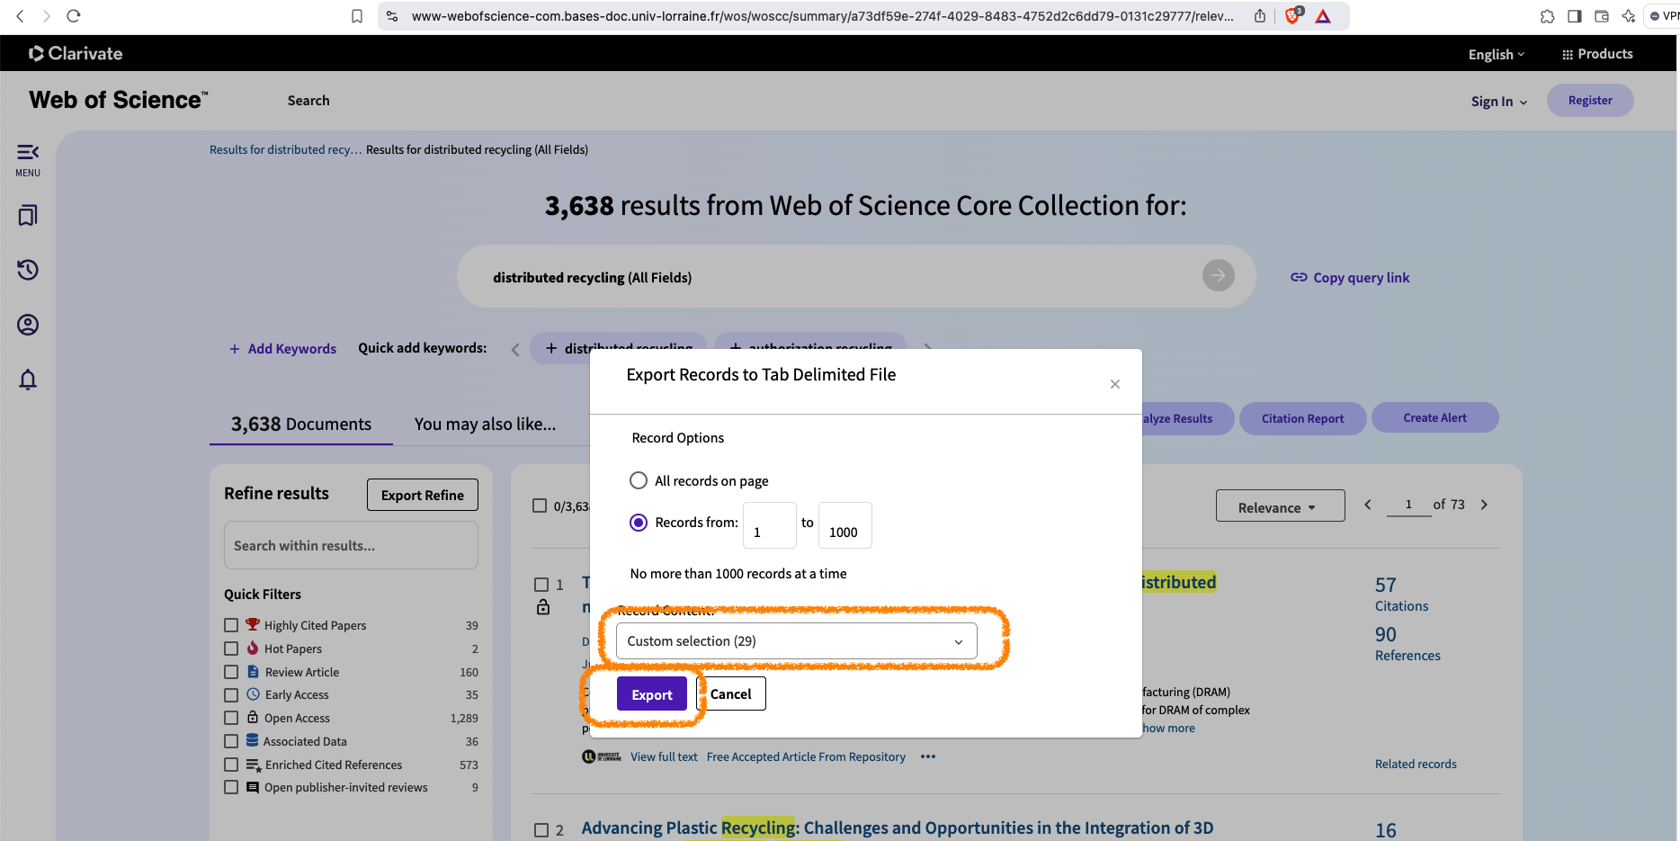1680x841 pixels.
Task: Open the Relevance sort dropdown
Action: tap(1279, 506)
